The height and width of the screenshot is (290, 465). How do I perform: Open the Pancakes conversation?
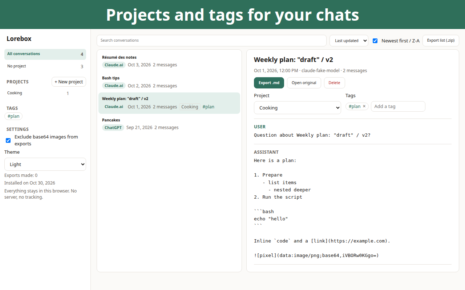(169, 124)
